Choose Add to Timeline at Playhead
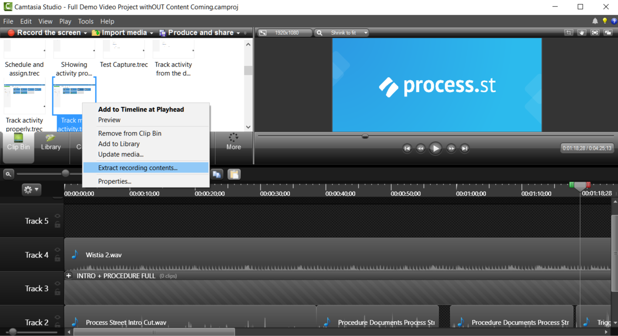This screenshot has width=618, height=336. pos(146,109)
